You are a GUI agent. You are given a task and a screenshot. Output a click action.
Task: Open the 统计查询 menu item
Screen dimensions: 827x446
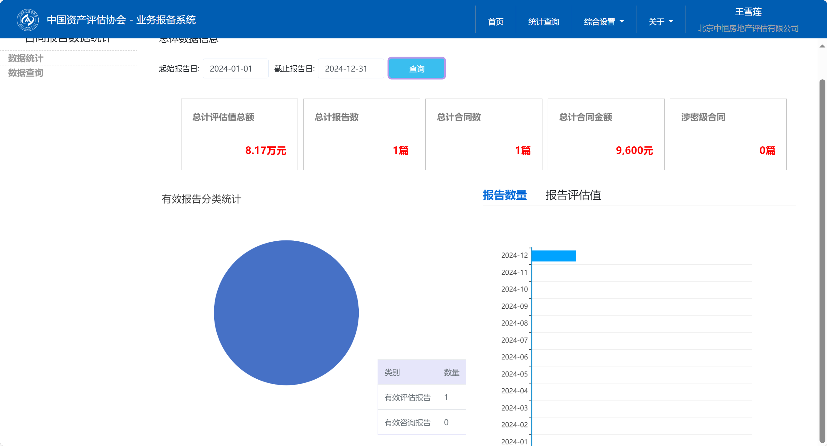click(543, 22)
